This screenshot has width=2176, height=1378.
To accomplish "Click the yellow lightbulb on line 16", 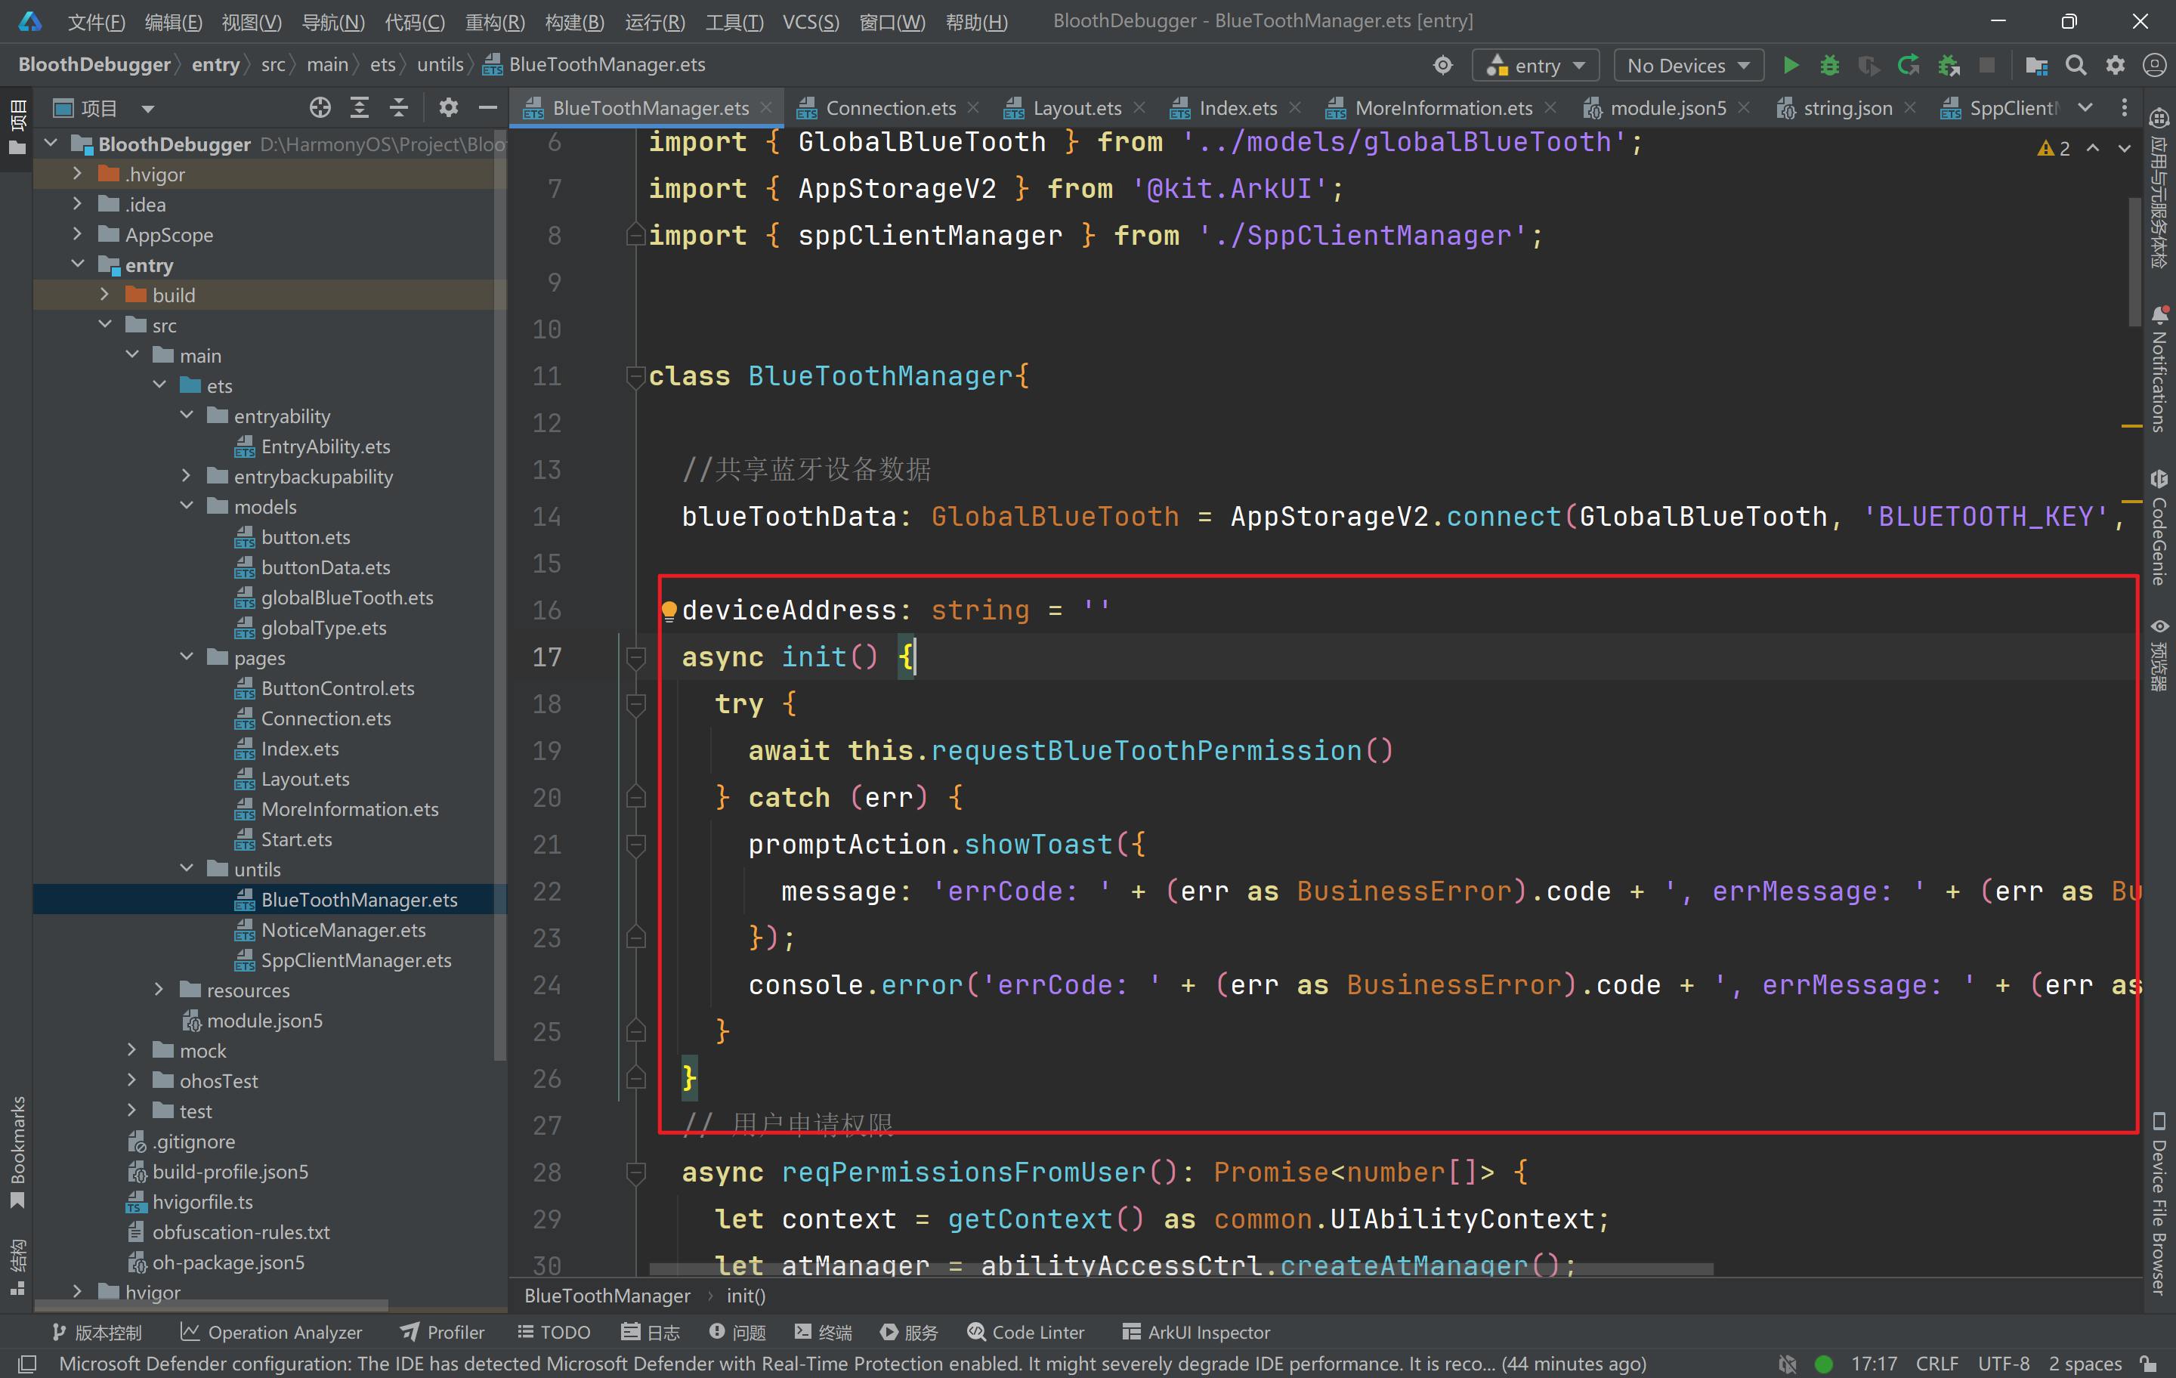I will 669,611.
